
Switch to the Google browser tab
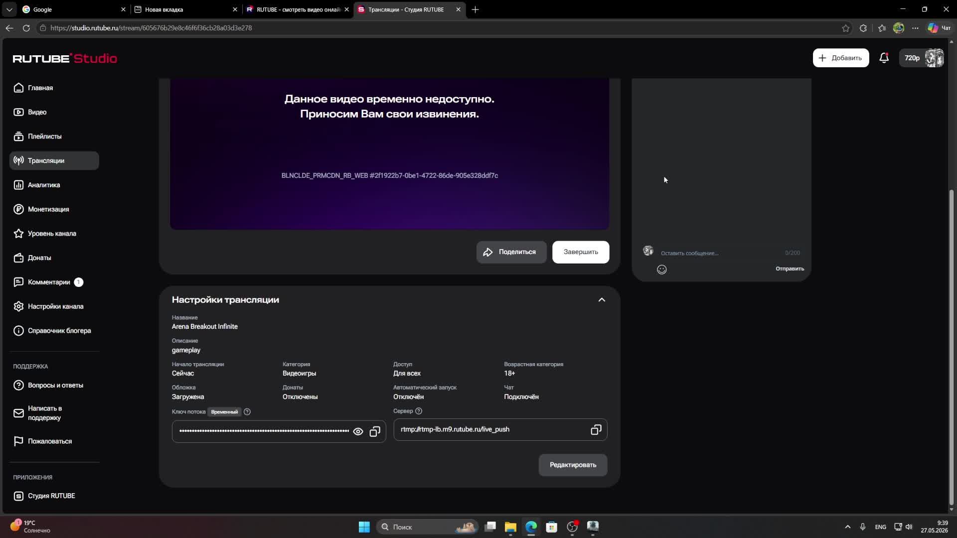(74, 9)
